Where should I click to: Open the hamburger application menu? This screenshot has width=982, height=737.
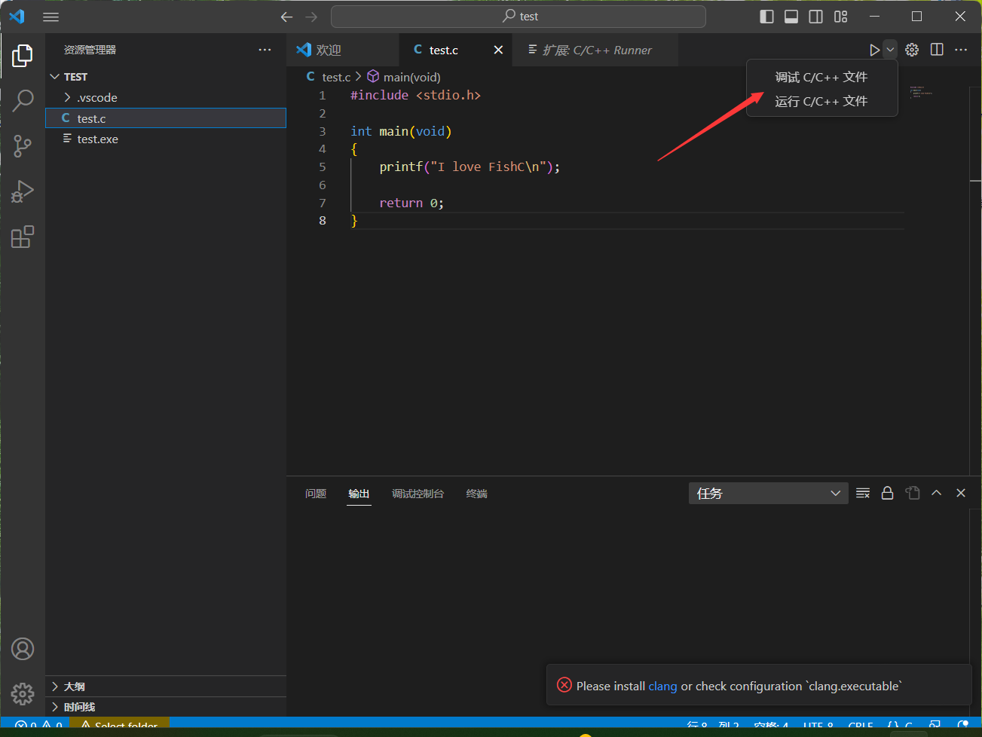coord(50,17)
